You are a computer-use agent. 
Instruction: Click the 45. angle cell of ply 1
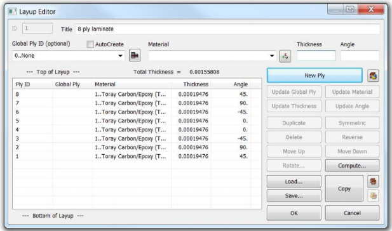point(230,156)
